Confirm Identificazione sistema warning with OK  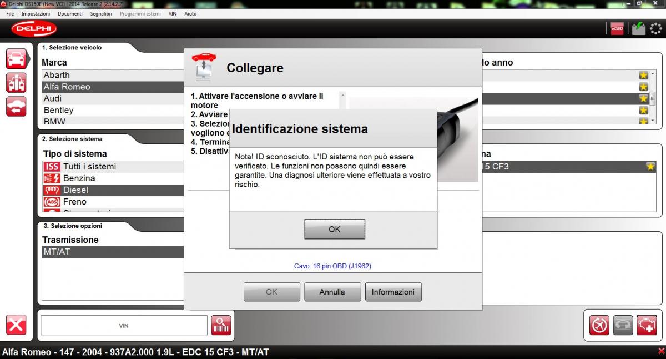(335, 229)
